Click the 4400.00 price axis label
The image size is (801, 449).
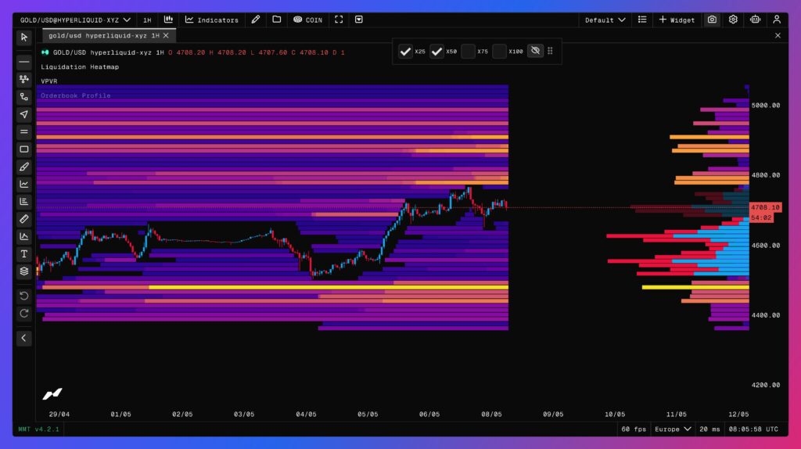click(x=765, y=315)
